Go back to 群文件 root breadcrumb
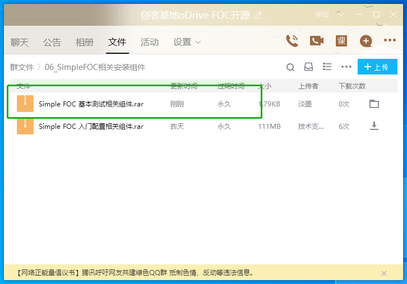 coord(22,67)
